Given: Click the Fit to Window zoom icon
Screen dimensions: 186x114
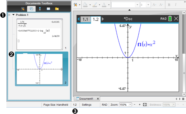Looking at the screenshot, I should (x=144, y=105).
